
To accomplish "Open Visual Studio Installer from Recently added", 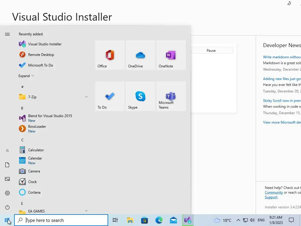I will [x=53, y=44].
